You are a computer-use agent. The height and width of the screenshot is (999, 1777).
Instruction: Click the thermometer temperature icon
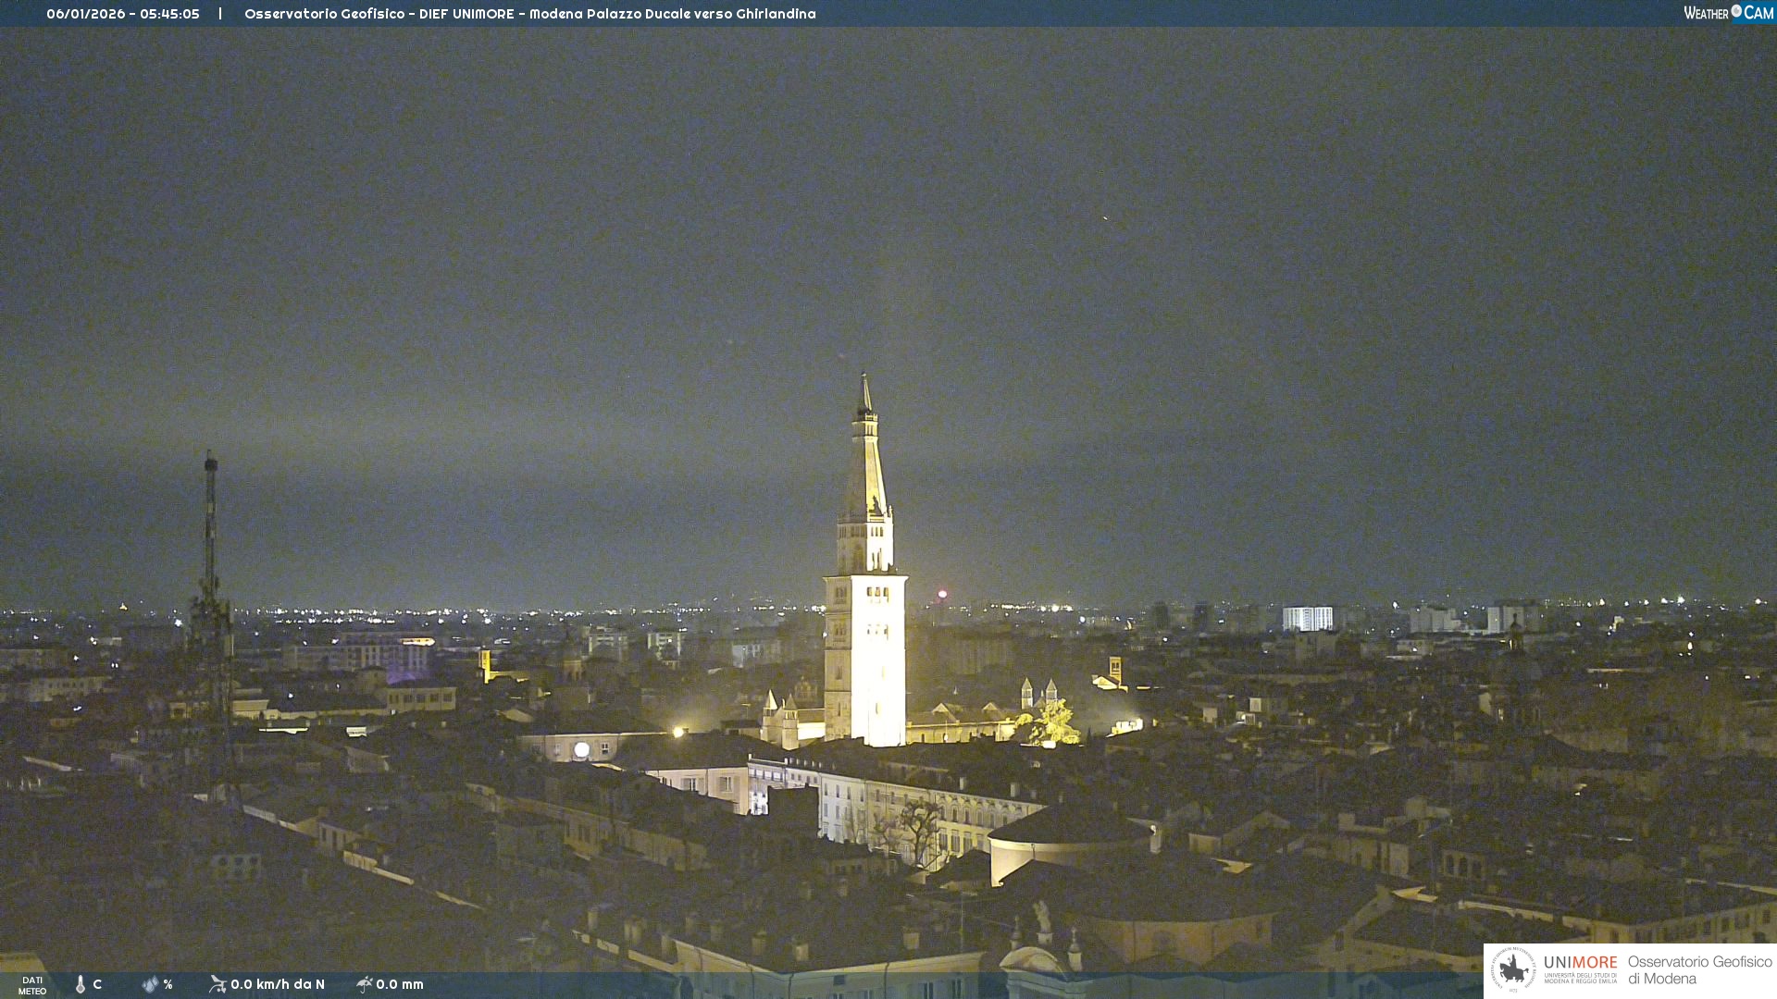click(81, 984)
